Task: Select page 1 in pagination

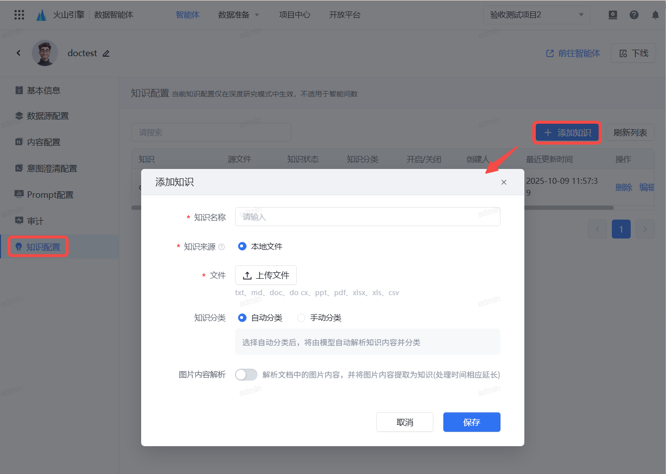Action: [x=621, y=229]
